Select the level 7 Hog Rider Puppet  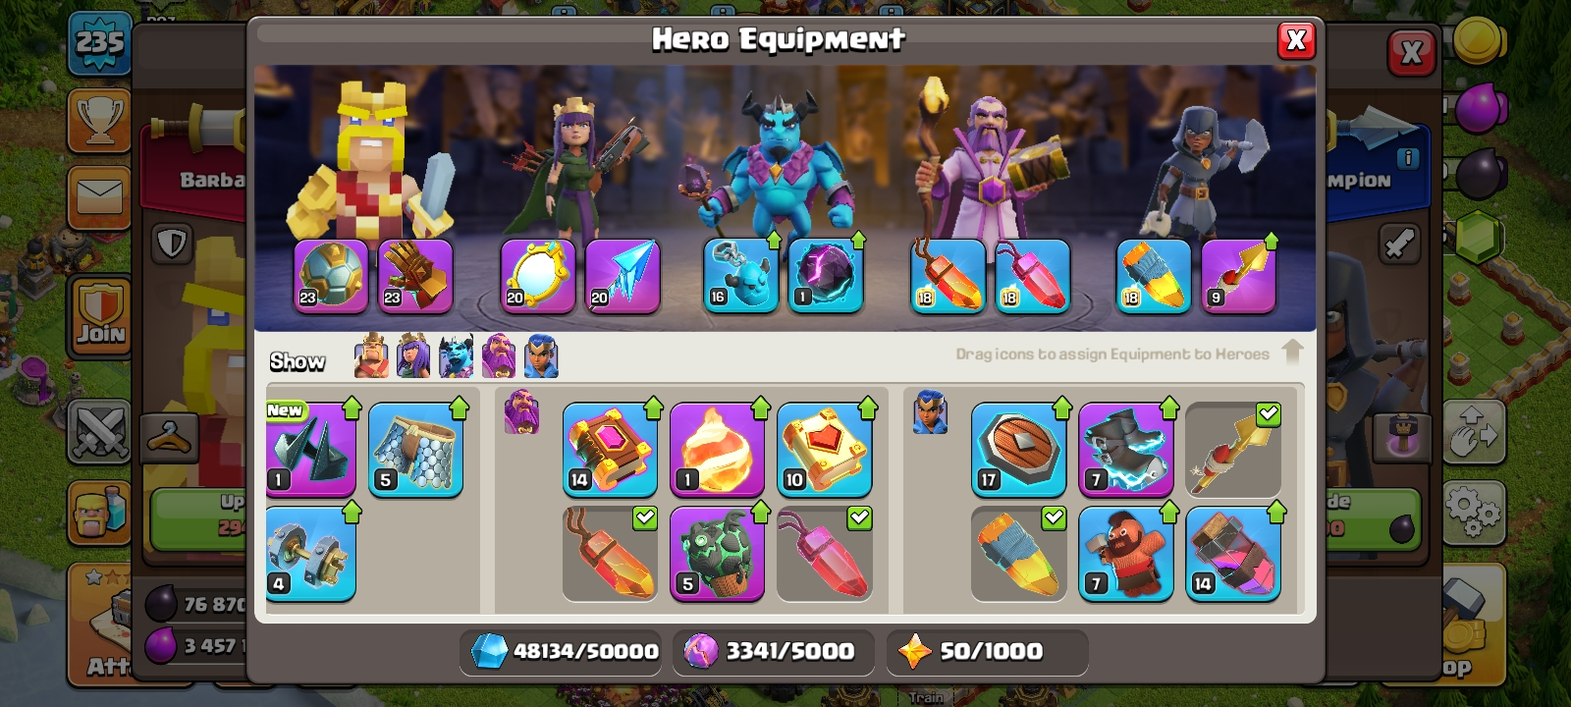(x=1125, y=554)
